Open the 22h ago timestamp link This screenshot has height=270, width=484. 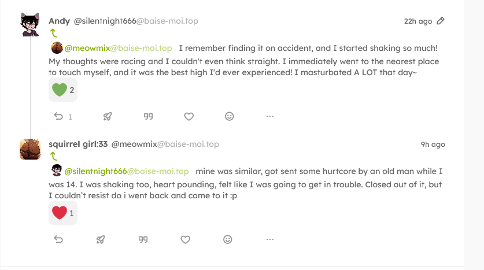click(x=418, y=21)
